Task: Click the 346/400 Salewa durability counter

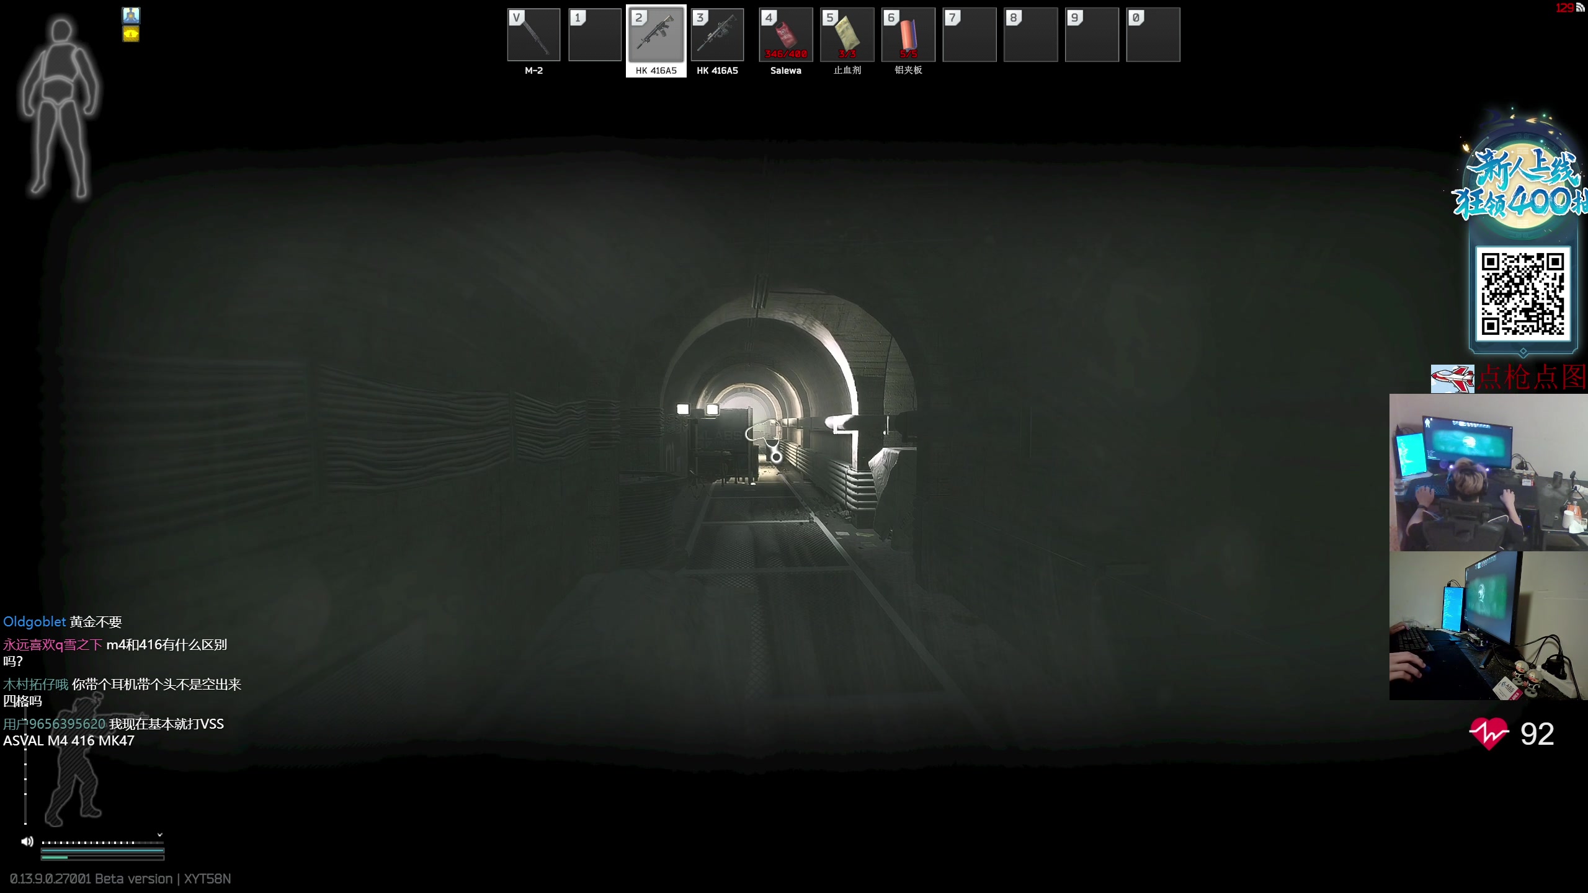Action: point(786,54)
